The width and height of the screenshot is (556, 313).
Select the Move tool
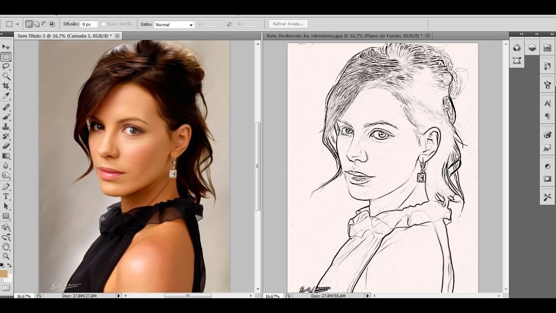[x=6, y=47]
